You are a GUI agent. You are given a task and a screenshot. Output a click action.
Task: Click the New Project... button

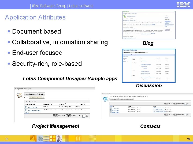pos(31,94)
